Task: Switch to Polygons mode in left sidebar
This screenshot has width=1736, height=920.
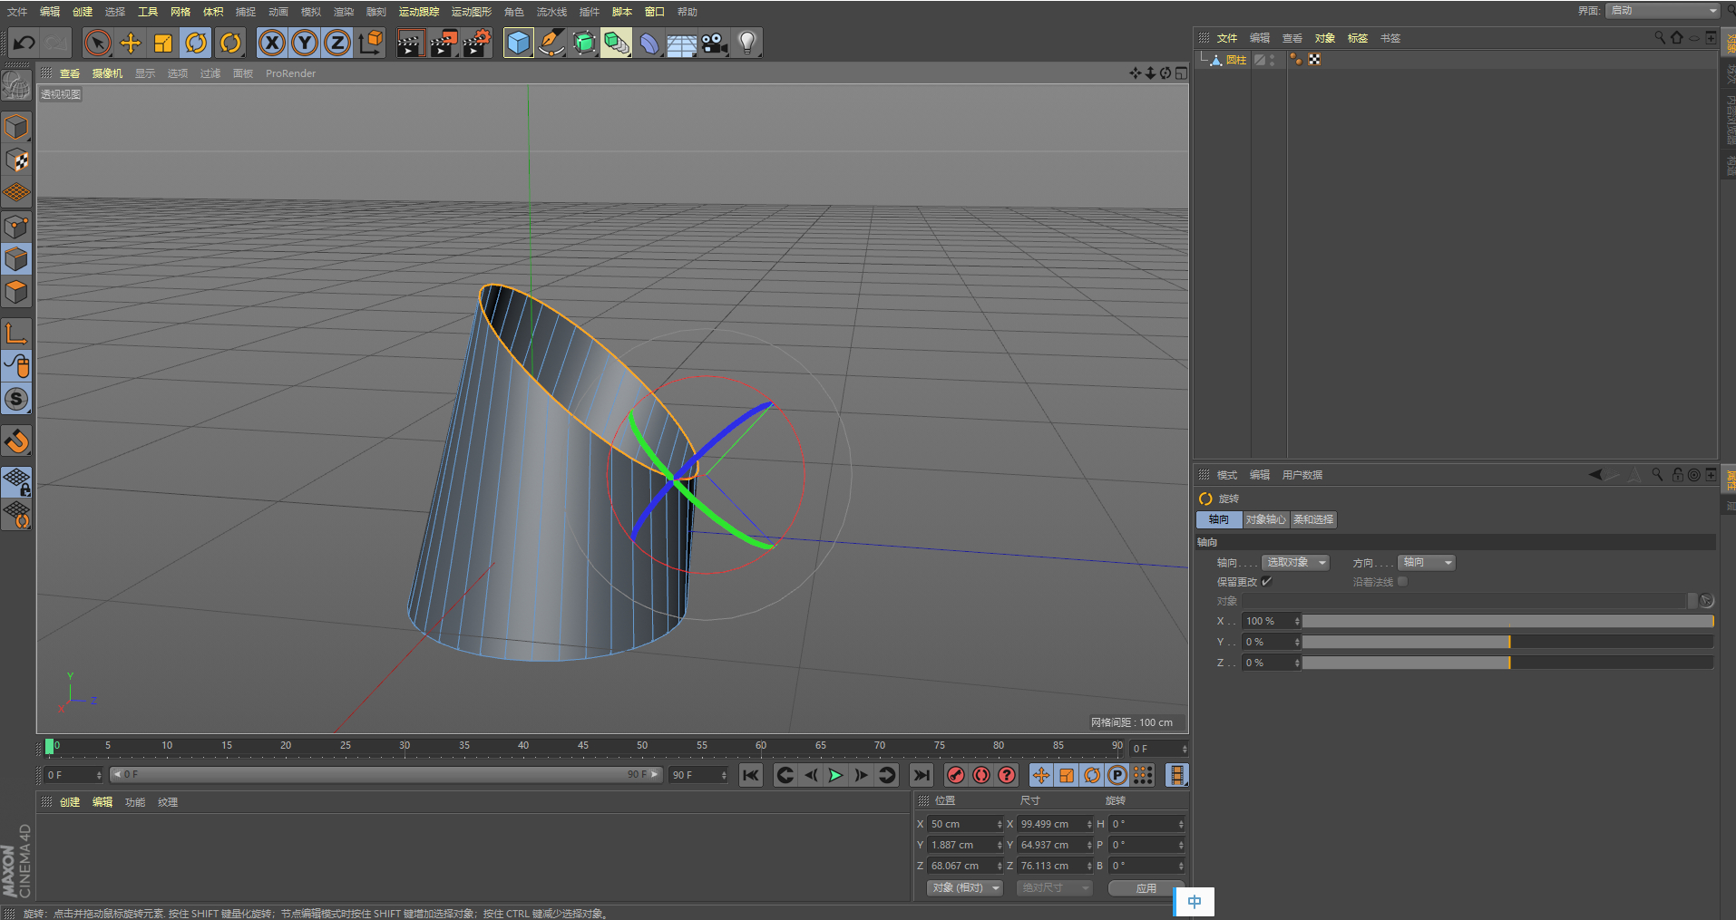Action: pos(16,292)
